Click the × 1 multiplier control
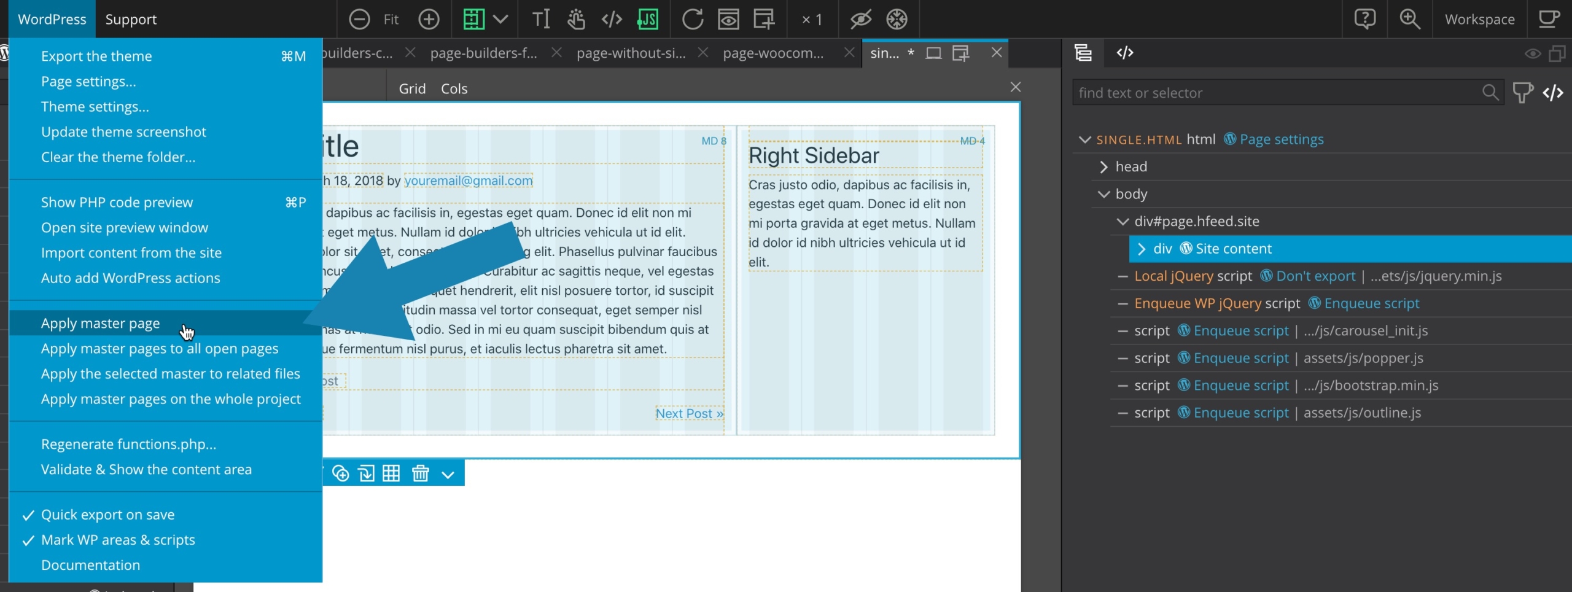Screen dimensions: 1572x592 pyautogui.click(x=812, y=20)
